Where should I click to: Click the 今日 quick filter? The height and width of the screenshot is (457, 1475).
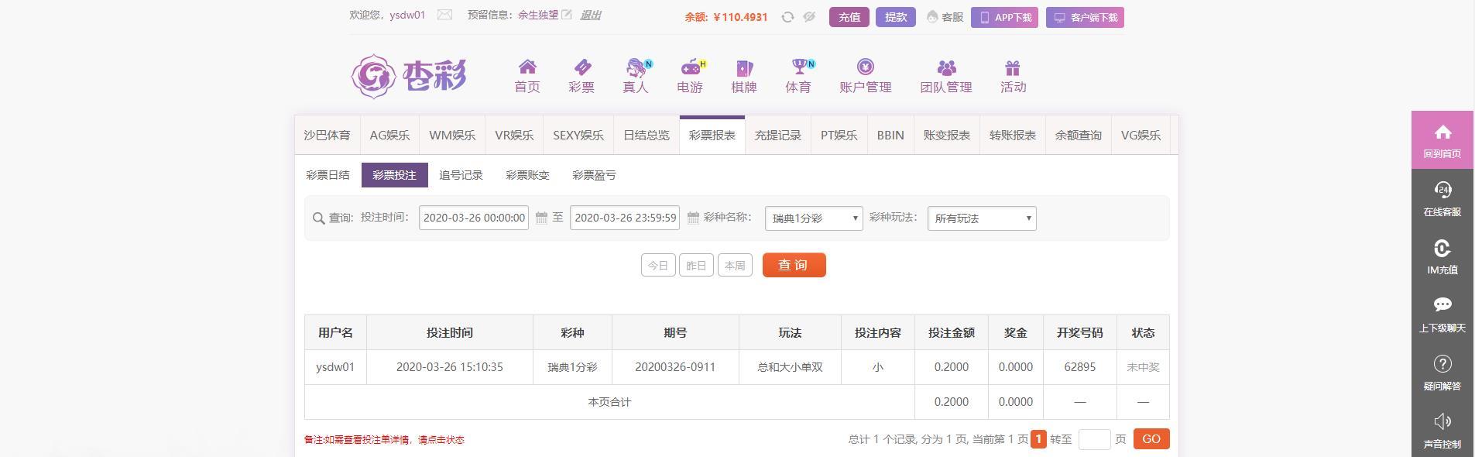tap(658, 265)
